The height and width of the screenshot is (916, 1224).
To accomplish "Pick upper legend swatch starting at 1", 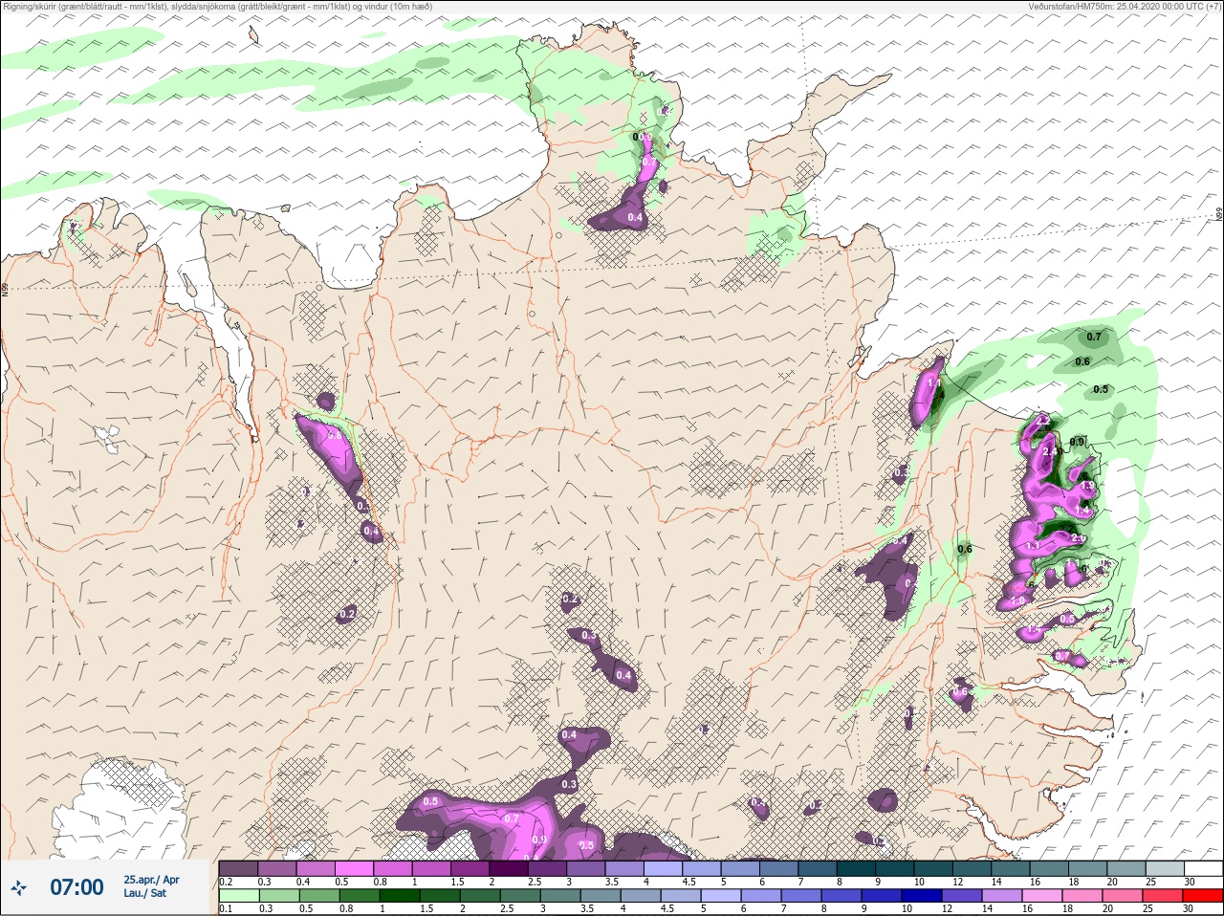I will (x=431, y=868).
